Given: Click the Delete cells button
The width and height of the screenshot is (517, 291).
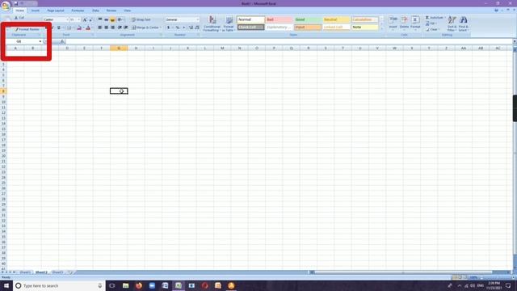Looking at the screenshot, I should pyautogui.click(x=404, y=23).
